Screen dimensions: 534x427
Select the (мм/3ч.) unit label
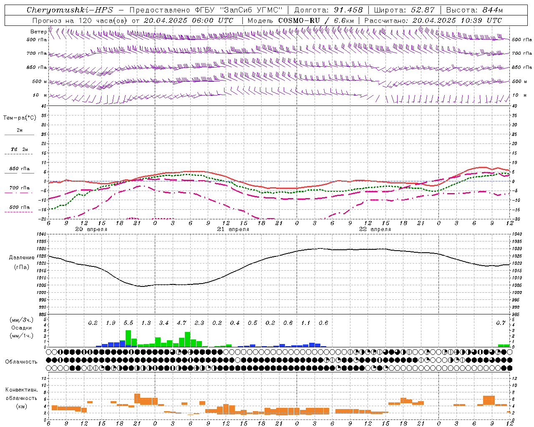(x=21, y=320)
